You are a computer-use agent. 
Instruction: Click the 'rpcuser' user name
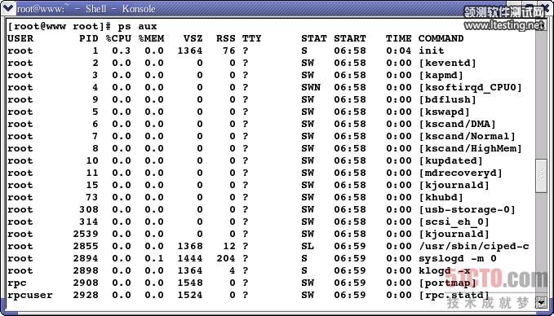tap(30, 296)
